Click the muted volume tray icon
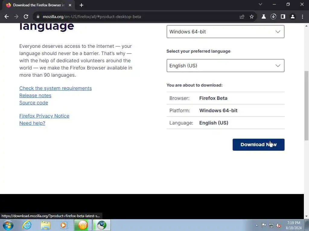 pos(279,225)
